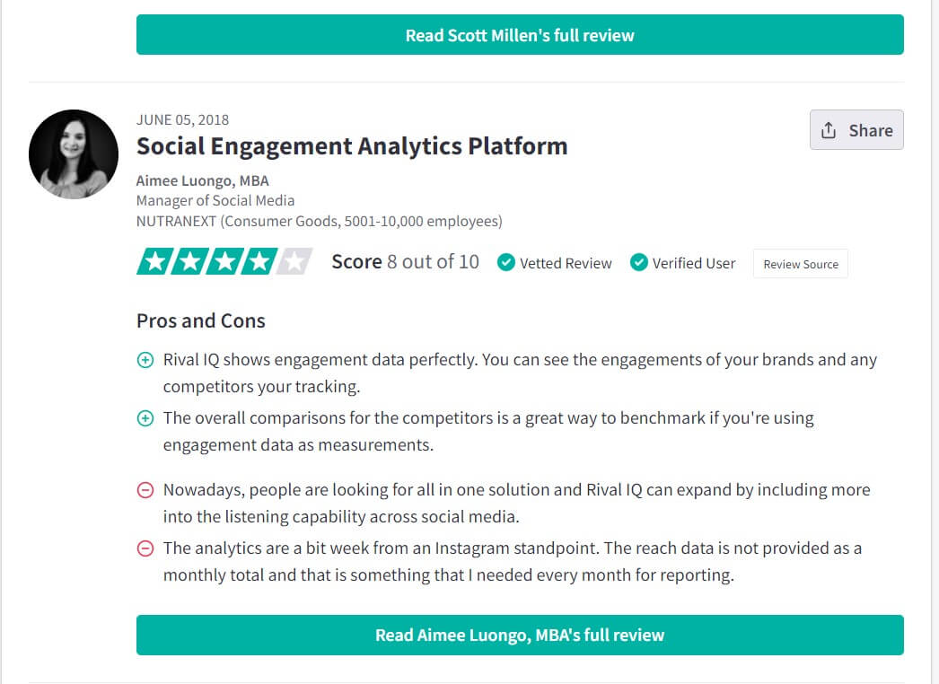Open Scott Millen's full review
This screenshot has height=684, width=939.
[x=520, y=35]
